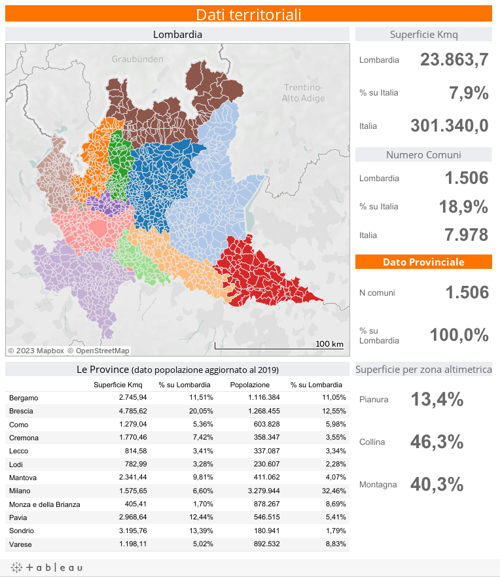Click the "Numero Comuni" section header
Image resolution: width=500 pixels, height=577 pixels.
423,155
